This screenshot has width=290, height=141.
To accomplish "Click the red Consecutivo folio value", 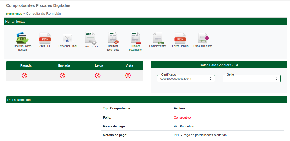I will pyautogui.click(x=182, y=117).
